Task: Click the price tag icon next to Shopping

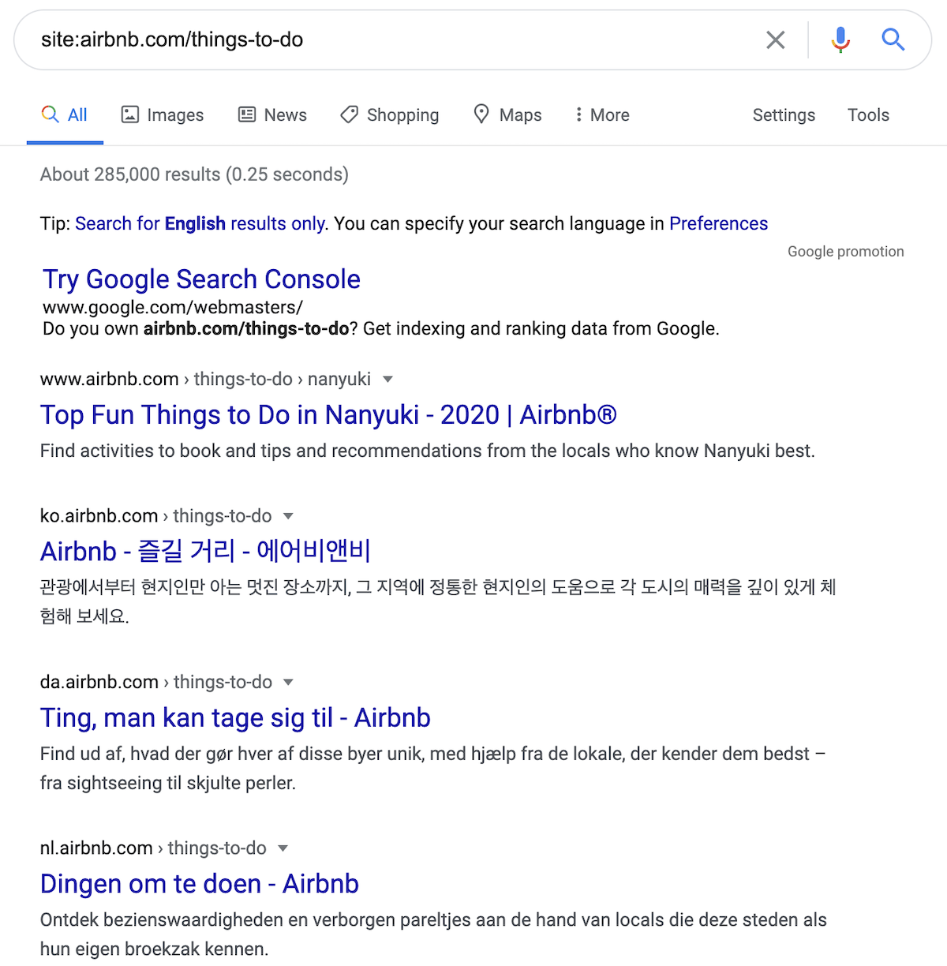Action: (349, 114)
